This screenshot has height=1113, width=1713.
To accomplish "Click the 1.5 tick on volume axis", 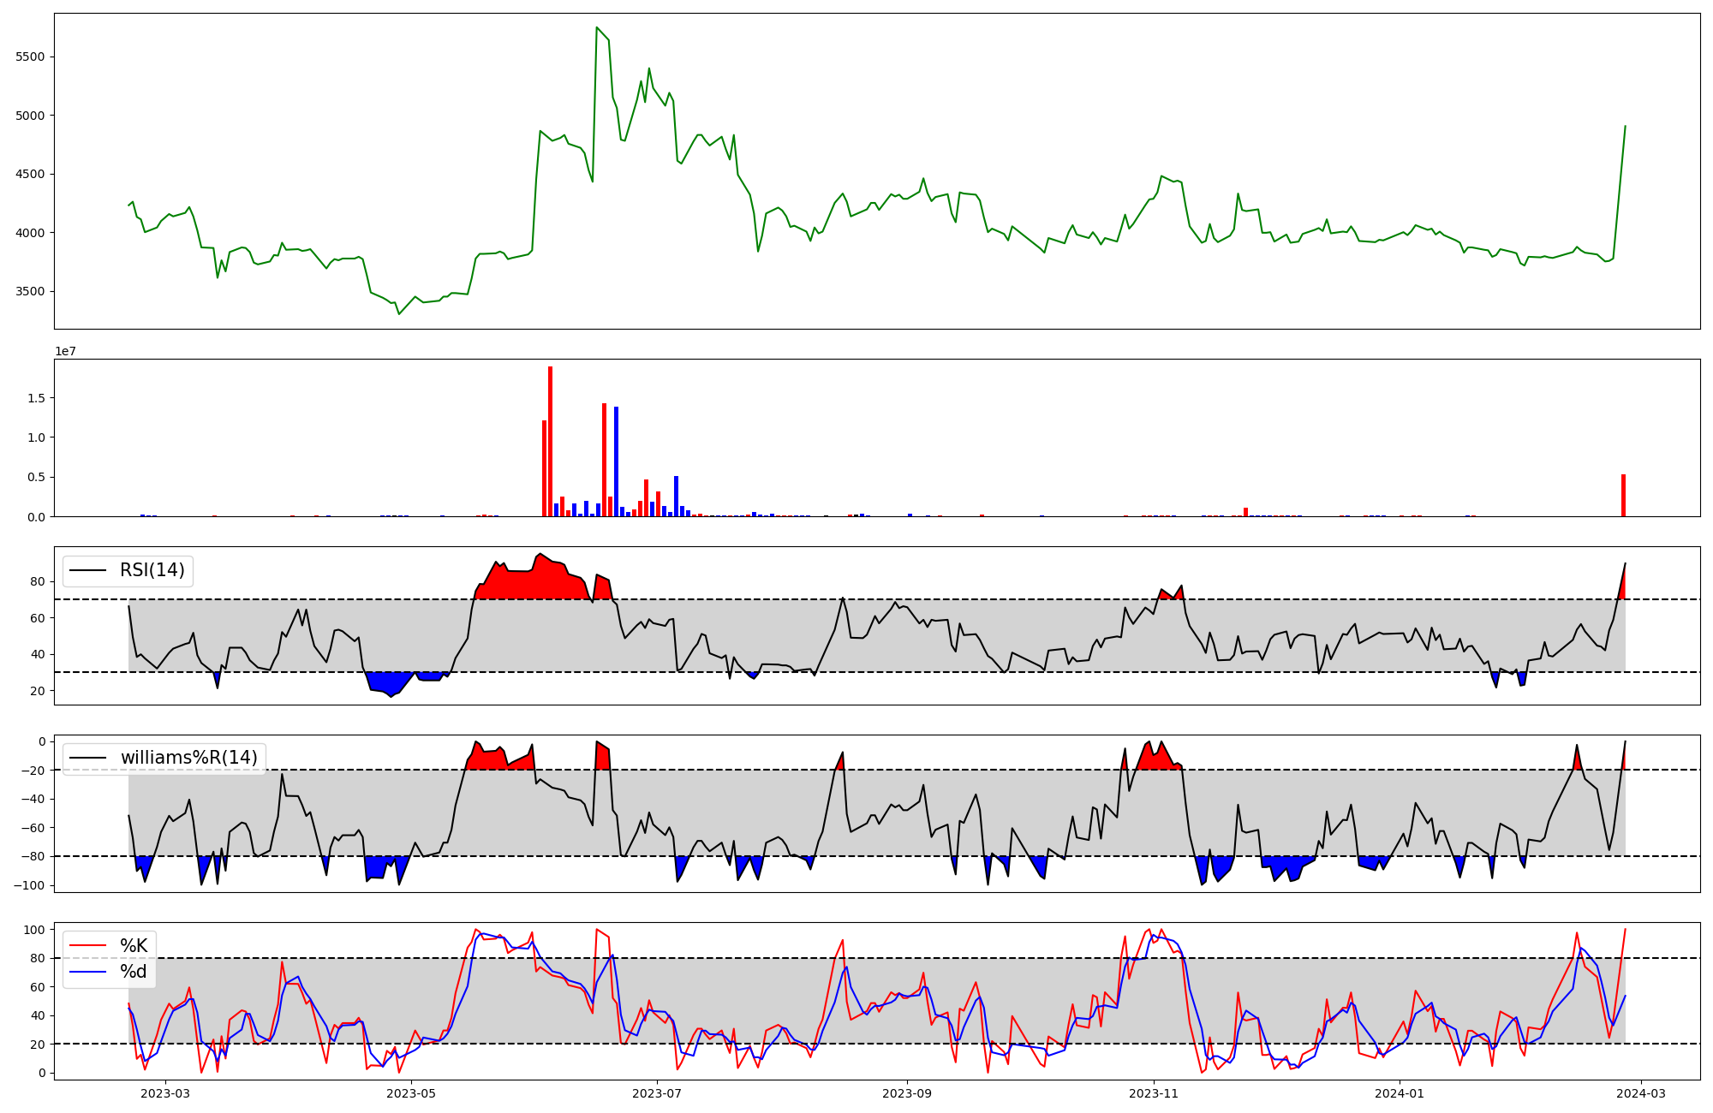I will click(x=38, y=398).
